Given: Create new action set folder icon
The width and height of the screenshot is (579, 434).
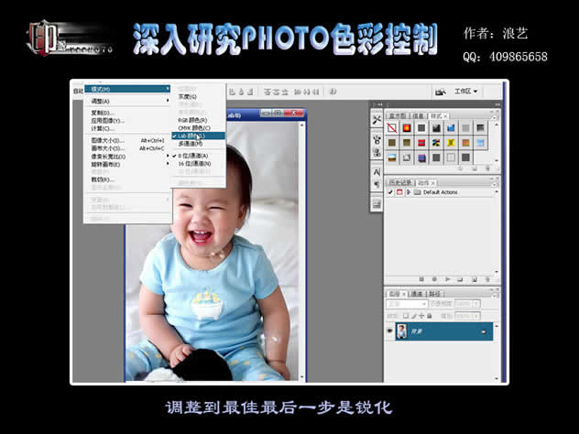Looking at the screenshot, I should click(461, 279).
